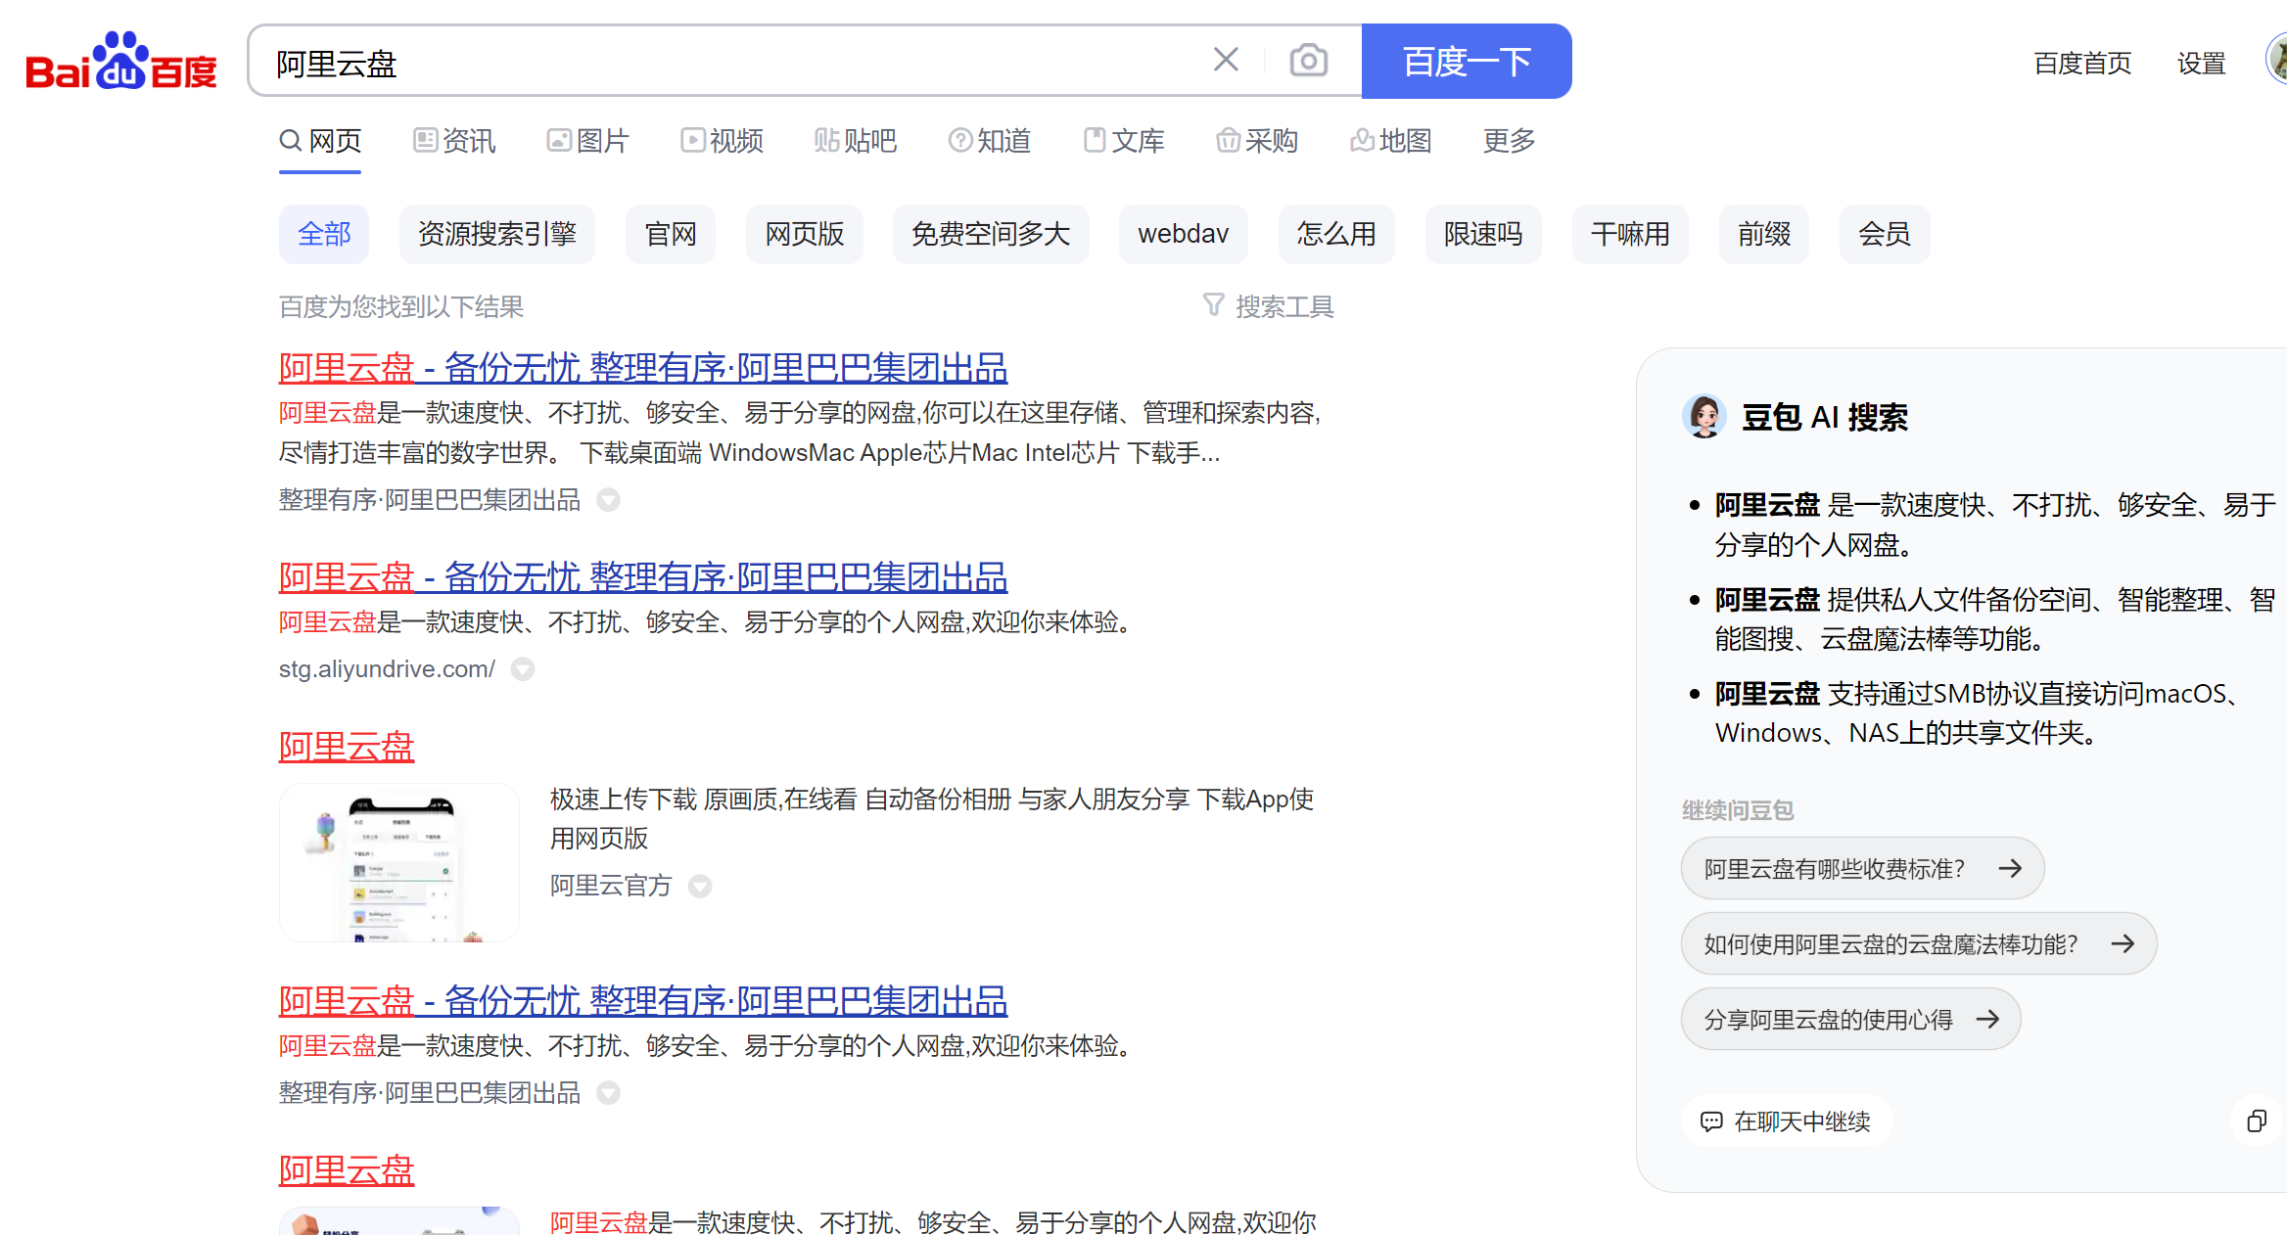Click the Baidu logo
Screen dimensions: 2287x1235
click(x=120, y=62)
